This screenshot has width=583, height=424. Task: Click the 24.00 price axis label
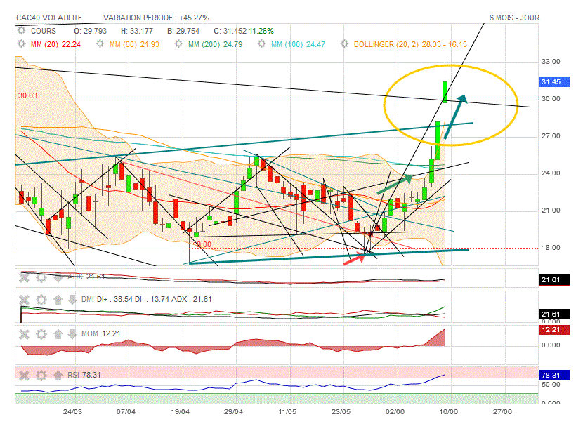[x=551, y=173]
